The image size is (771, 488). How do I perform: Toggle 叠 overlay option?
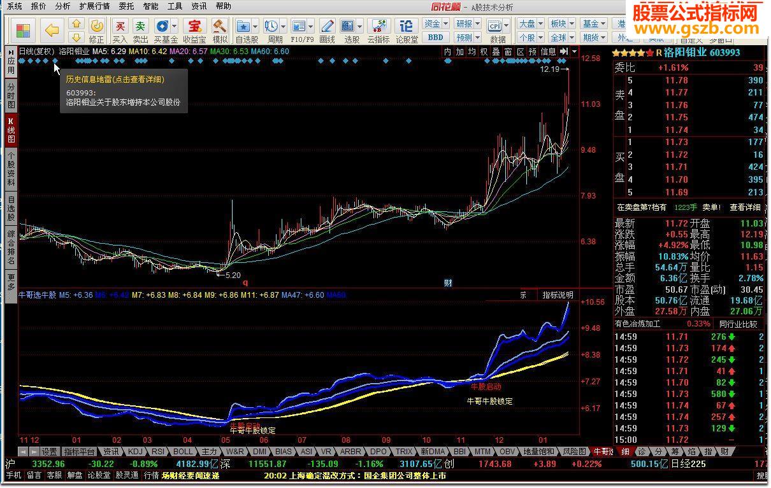(x=496, y=52)
